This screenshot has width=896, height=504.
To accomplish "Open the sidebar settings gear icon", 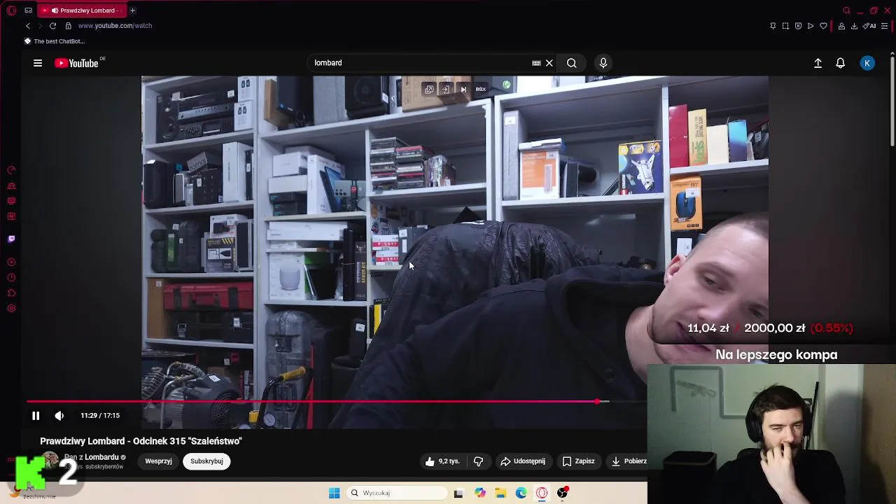I will [11, 309].
